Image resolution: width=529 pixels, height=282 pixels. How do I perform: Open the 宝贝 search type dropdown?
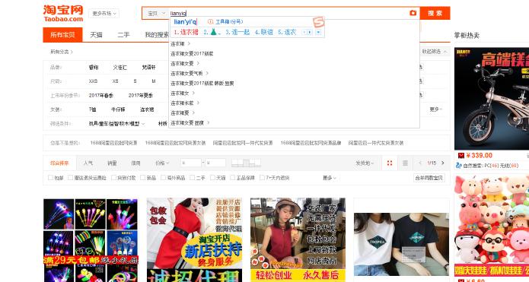coord(155,14)
